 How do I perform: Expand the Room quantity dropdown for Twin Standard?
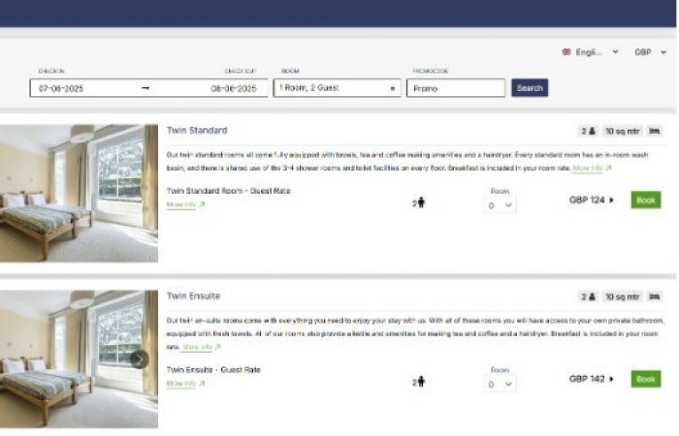tap(501, 205)
